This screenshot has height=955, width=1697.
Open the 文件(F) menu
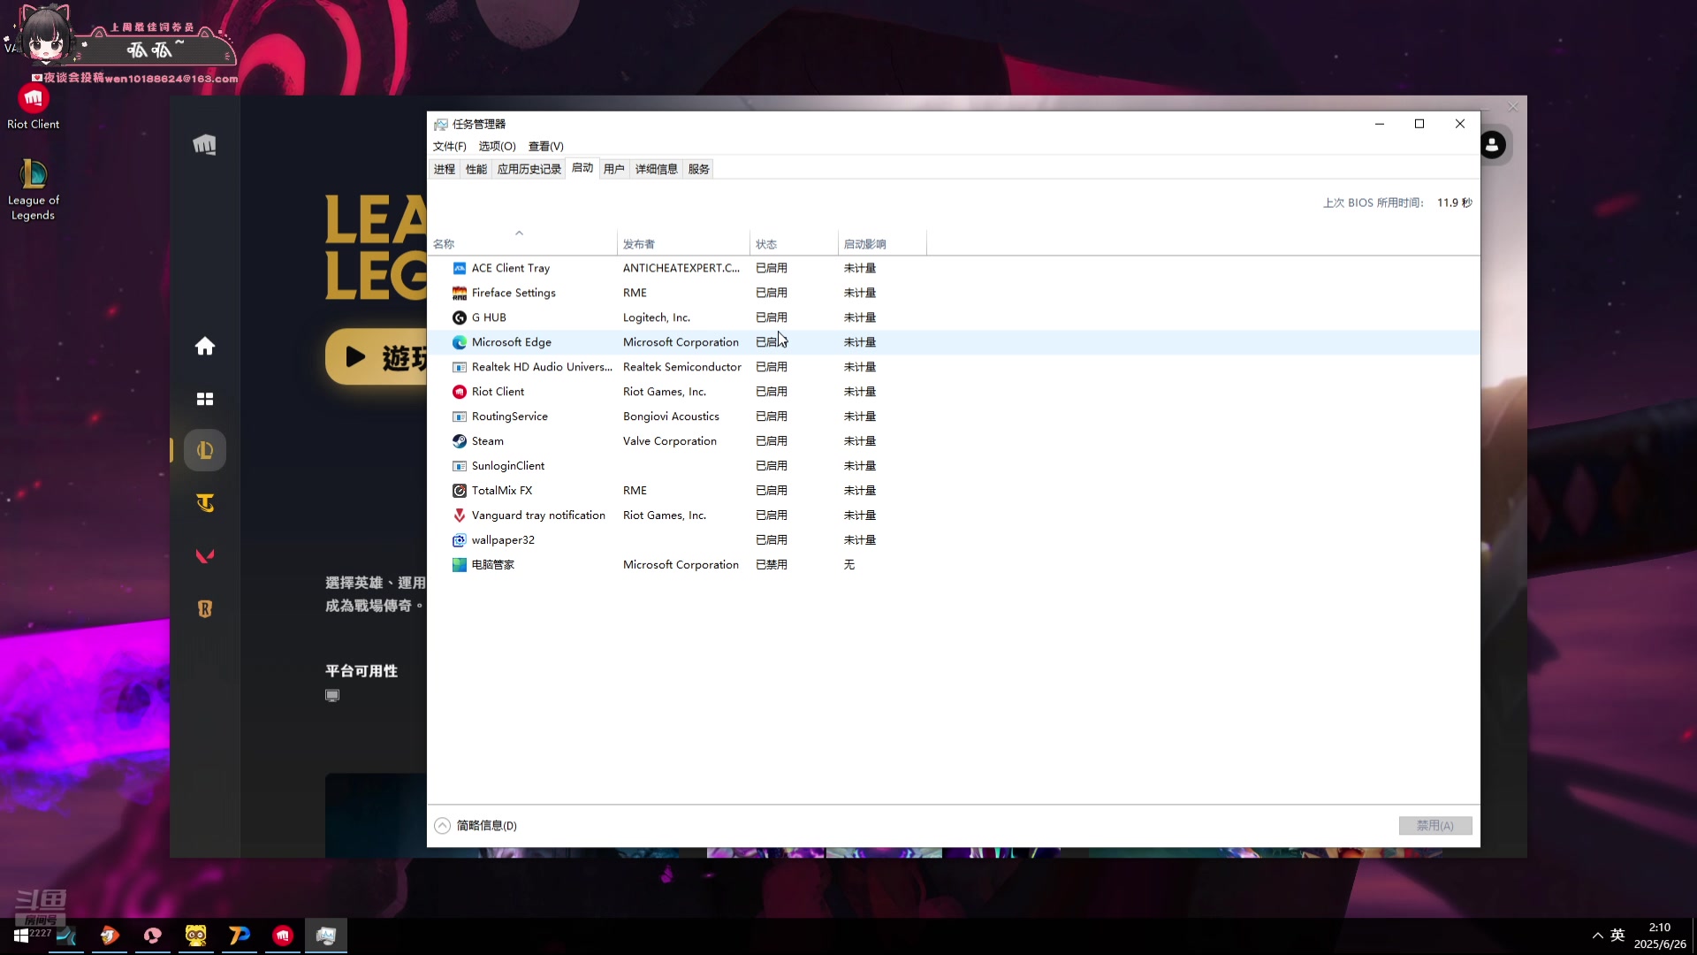pyautogui.click(x=449, y=146)
